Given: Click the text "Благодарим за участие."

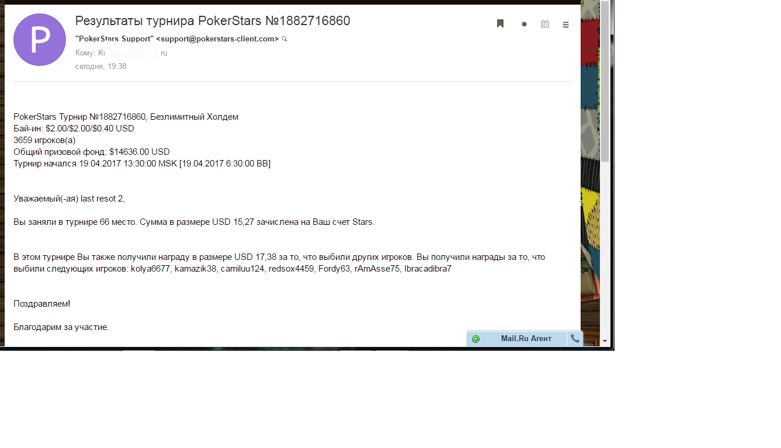Looking at the screenshot, I should [x=61, y=327].
